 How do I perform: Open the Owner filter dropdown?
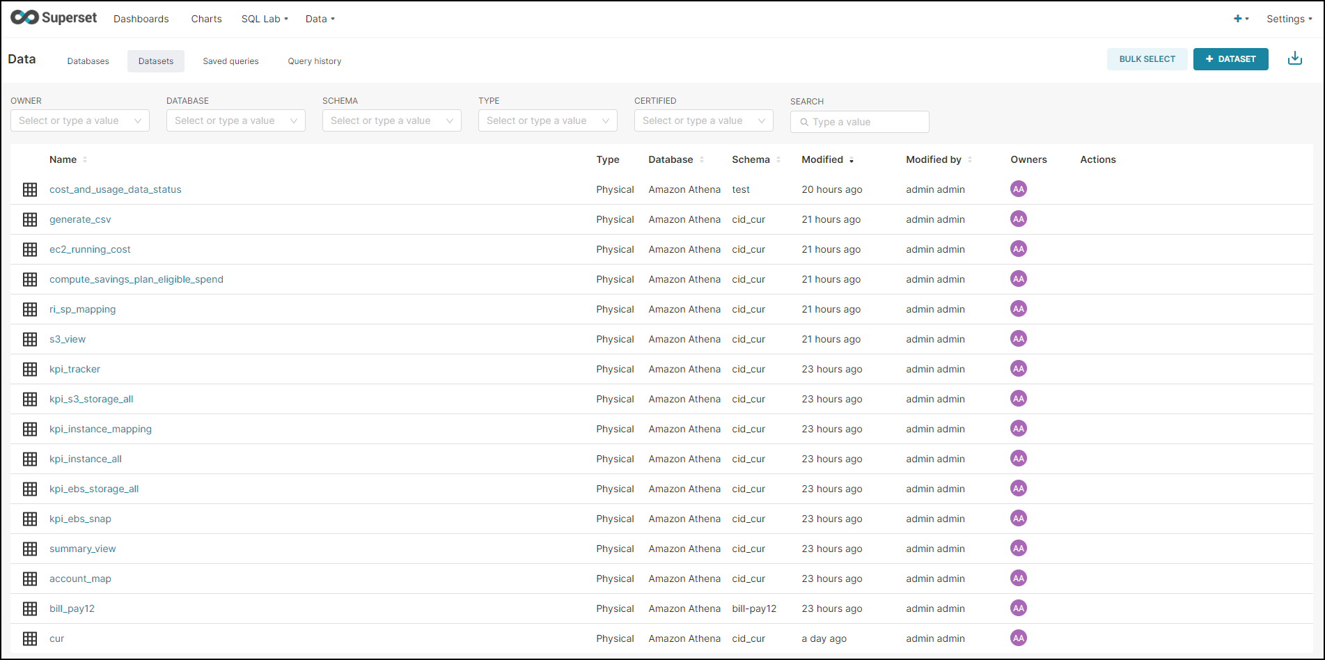coord(80,120)
